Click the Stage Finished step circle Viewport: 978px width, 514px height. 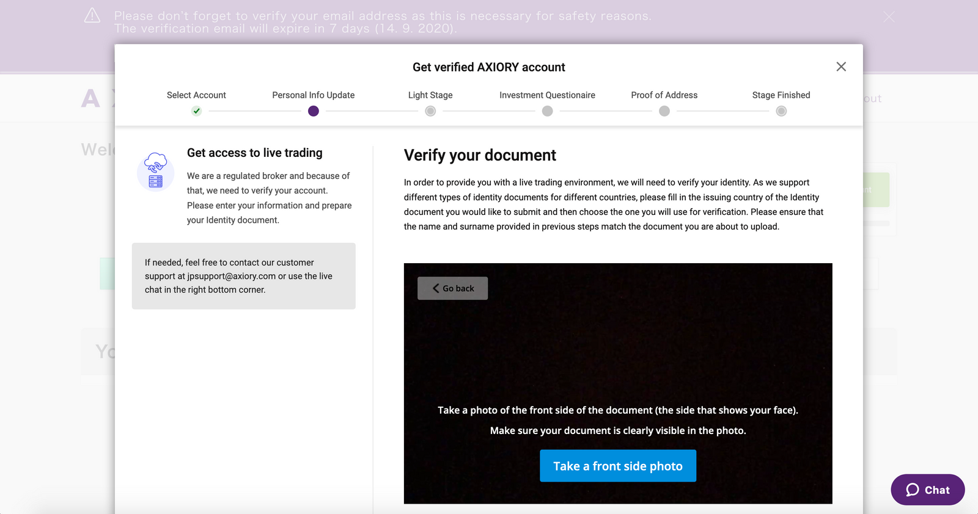click(781, 111)
